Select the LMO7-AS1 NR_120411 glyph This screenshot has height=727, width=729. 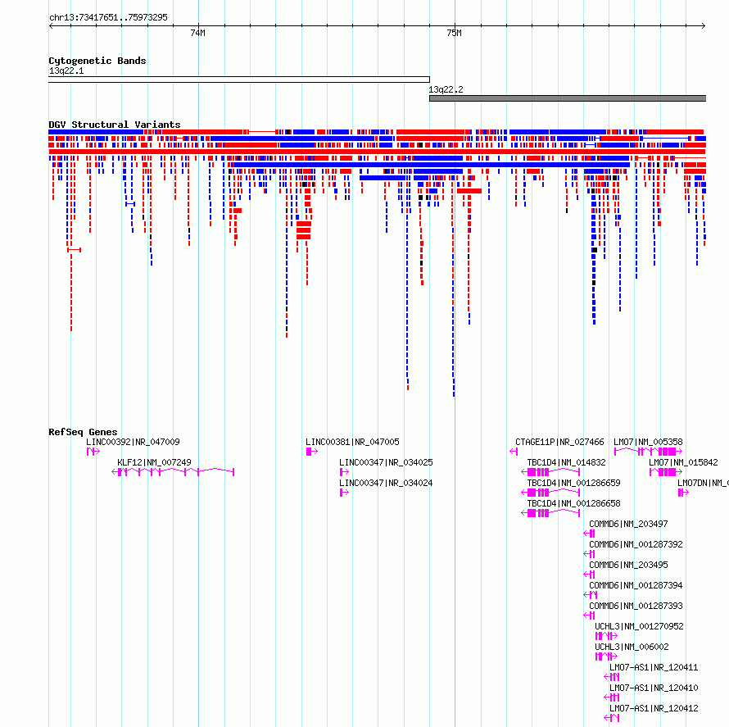click(x=612, y=677)
